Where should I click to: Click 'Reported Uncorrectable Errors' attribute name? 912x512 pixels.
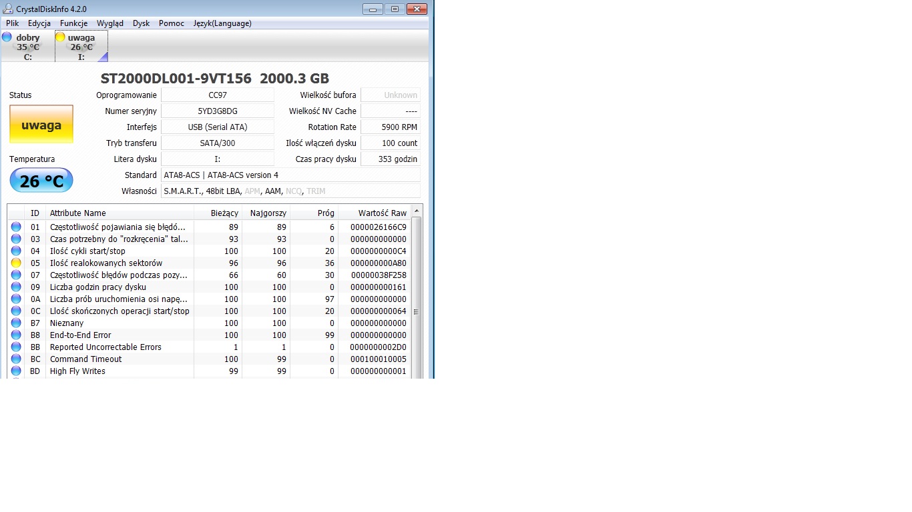105,347
